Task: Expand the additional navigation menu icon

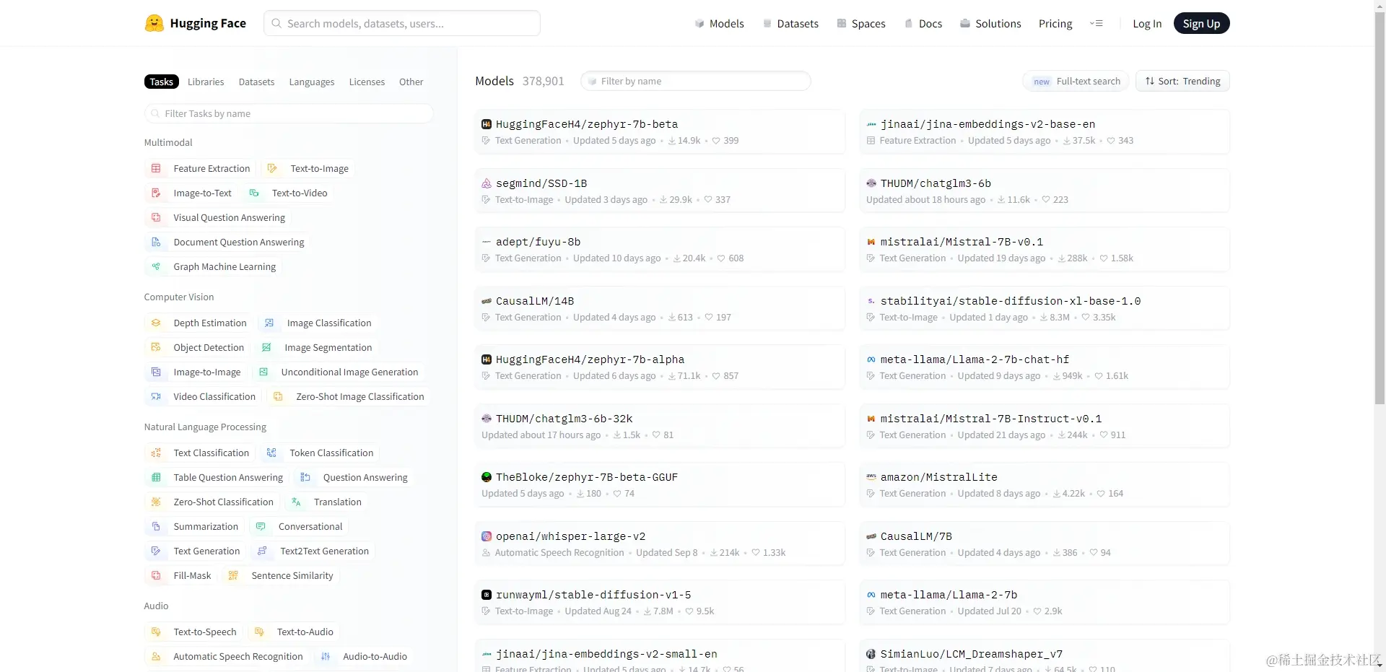Action: tap(1097, 23)
